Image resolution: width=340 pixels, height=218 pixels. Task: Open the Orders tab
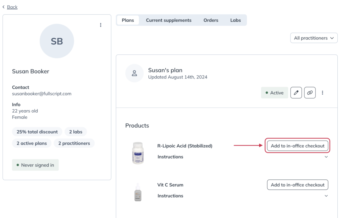coord(211,20)
